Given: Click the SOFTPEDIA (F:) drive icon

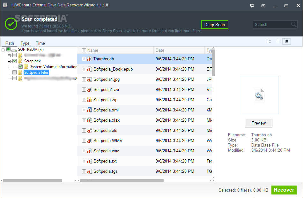Looking at the screenshot, I should pyautogui.click(x=14, y=50).
